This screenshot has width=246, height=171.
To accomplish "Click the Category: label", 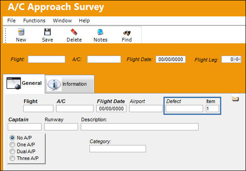I will tap(100, 141).
